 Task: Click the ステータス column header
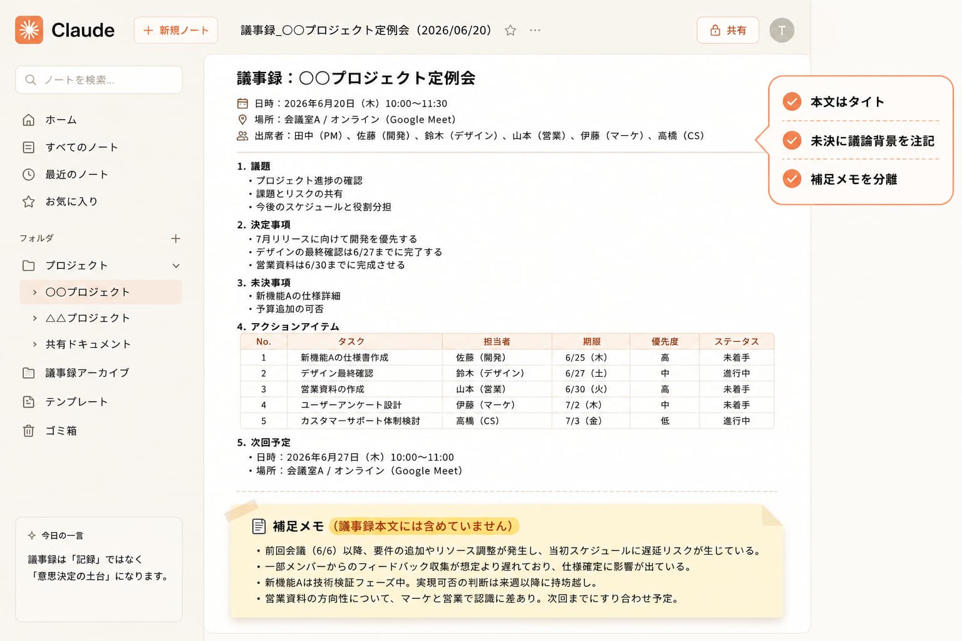(737, 341)
